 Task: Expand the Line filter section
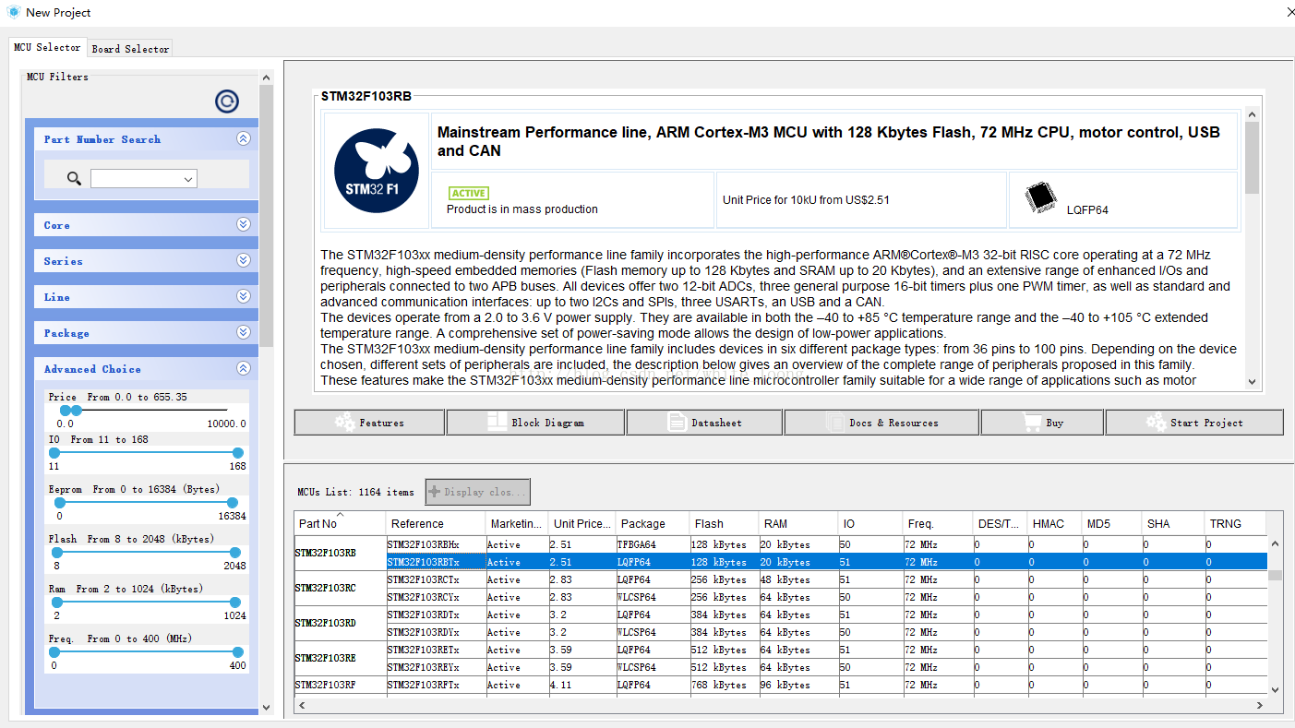click(x=244, y=296)
